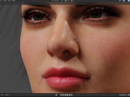Open the Add menu in viewport header
The width and height of the screenshot is (130, 97).
(x=9, y=1)
